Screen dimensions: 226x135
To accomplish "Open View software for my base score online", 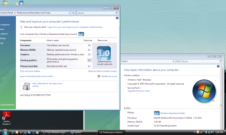I will click(x=47, y=85).
